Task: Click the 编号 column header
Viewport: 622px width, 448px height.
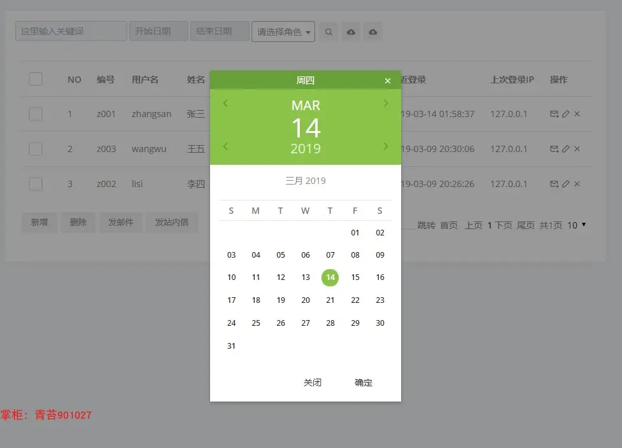Action: pos(106,80)
